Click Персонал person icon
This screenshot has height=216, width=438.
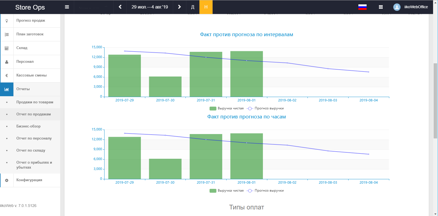[x=7, y=62]
